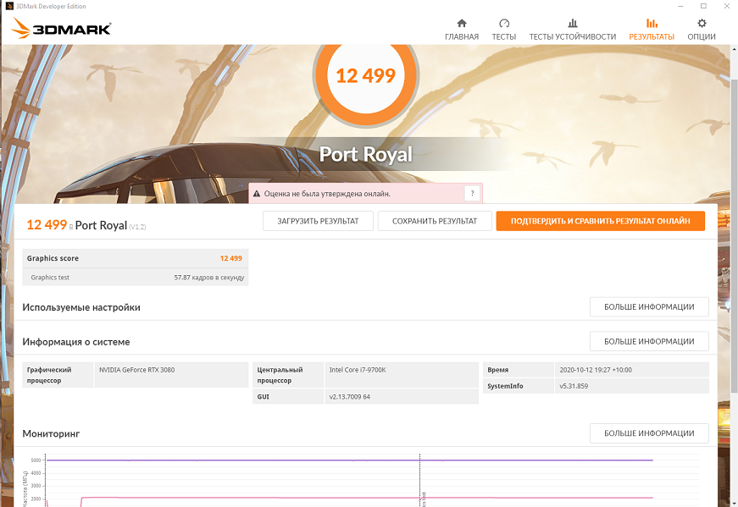Click the Graphics test row
Image resolution: width=738 pixels, height=507 pixels.
pos(135,278)
